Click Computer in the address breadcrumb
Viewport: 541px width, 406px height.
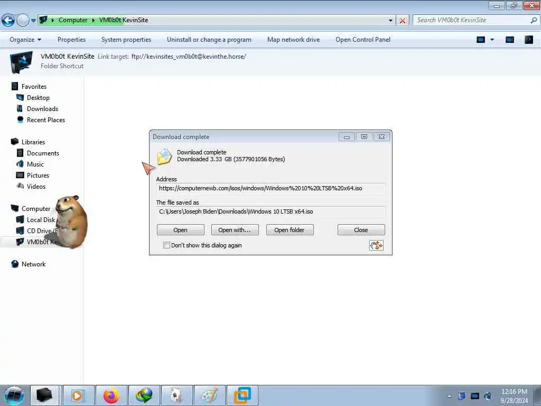point(73,20)
